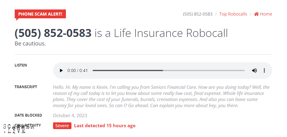287x137 pixels.
Task: Click the robocall transcript paragraph
Action: (161, 96)
